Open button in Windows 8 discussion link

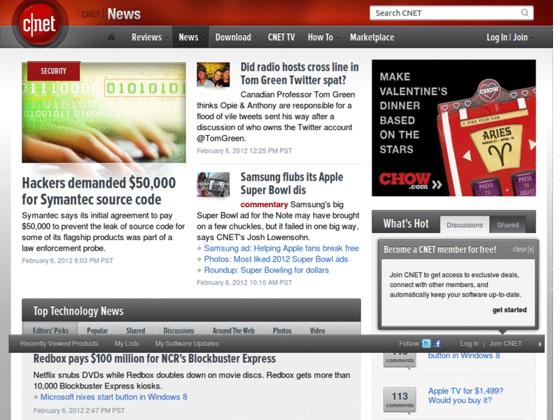pos(464,356)
